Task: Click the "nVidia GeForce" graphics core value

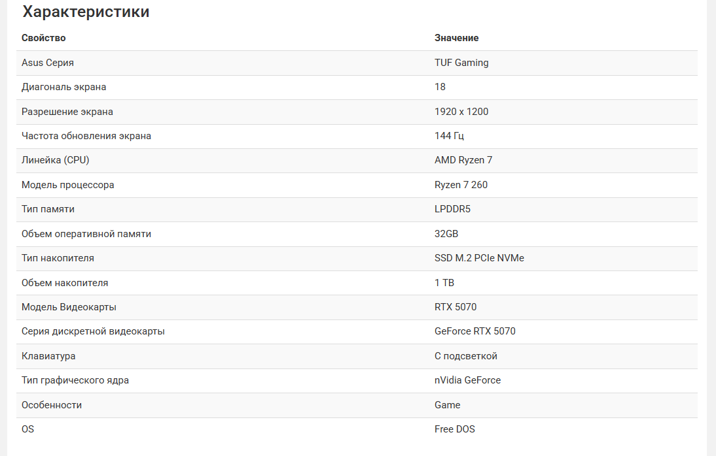Action: [x=467, y=380]
